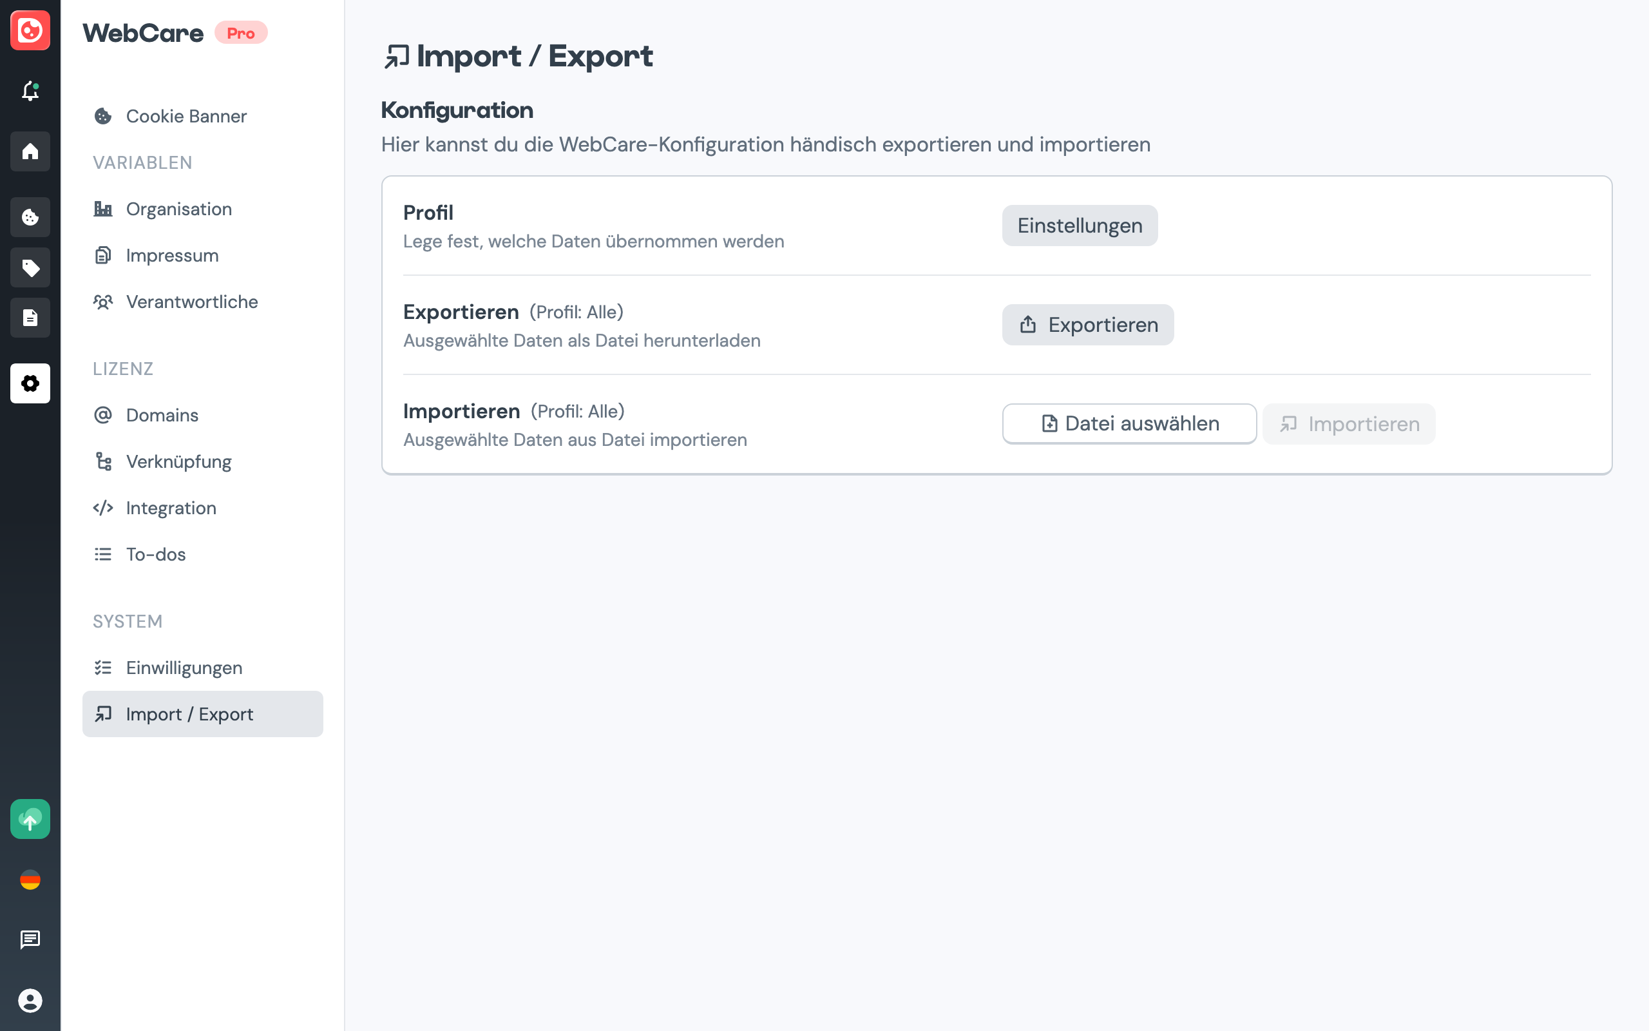Open the user account avatar icon
Image resolution: width=1649 pixels, height=1031 pixels.
point(30,1000)
